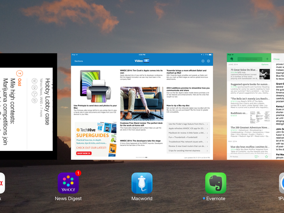284x213 pixels.
Task: Expand 'Apple refreshes WWDC iOS app' row chevron
Action: click(x=207, y=128)
